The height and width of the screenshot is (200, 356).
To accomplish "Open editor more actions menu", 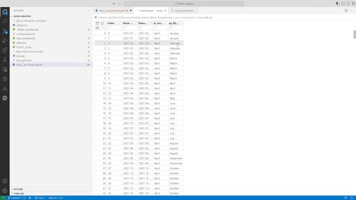I will click(x=352, y=11).
